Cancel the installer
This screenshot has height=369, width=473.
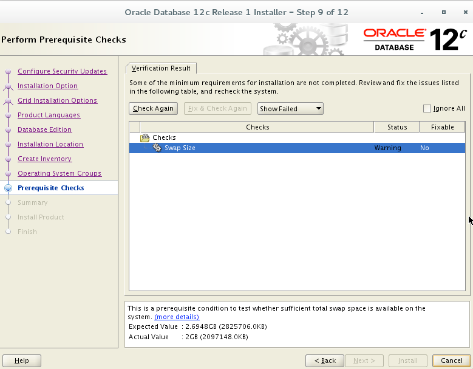(452, 360)
